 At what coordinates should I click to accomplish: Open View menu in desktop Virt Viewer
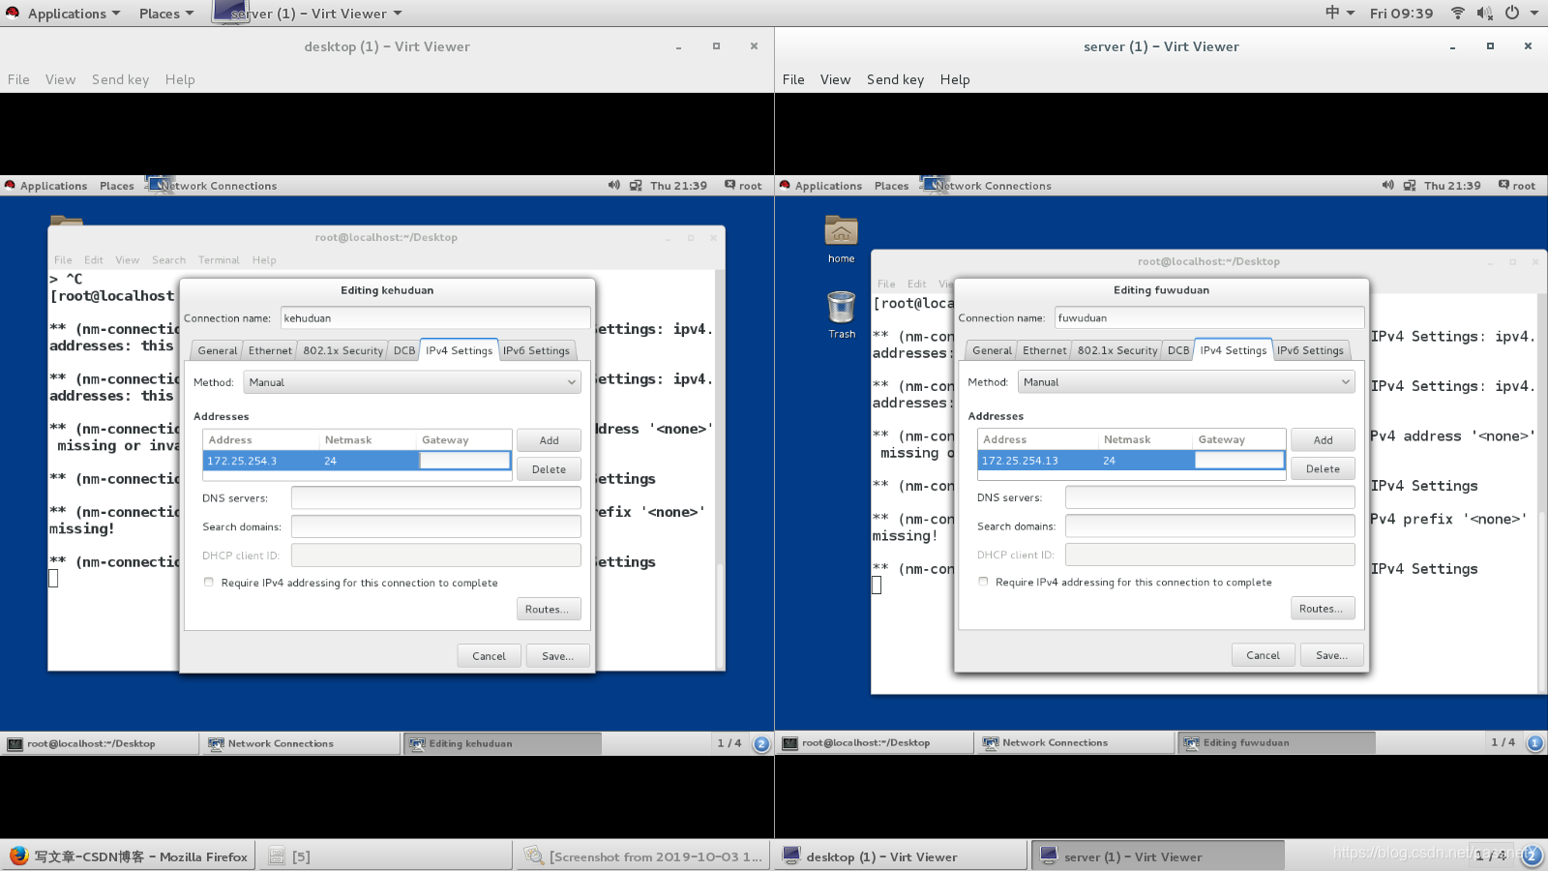pos(60,79)
